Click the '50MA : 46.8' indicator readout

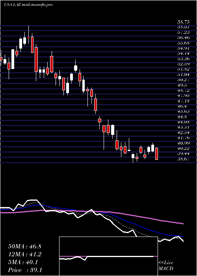coord(24,246)
